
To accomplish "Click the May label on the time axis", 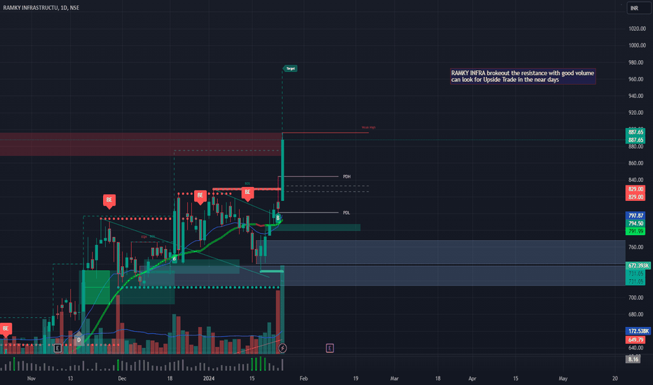I will click(563, 378).
